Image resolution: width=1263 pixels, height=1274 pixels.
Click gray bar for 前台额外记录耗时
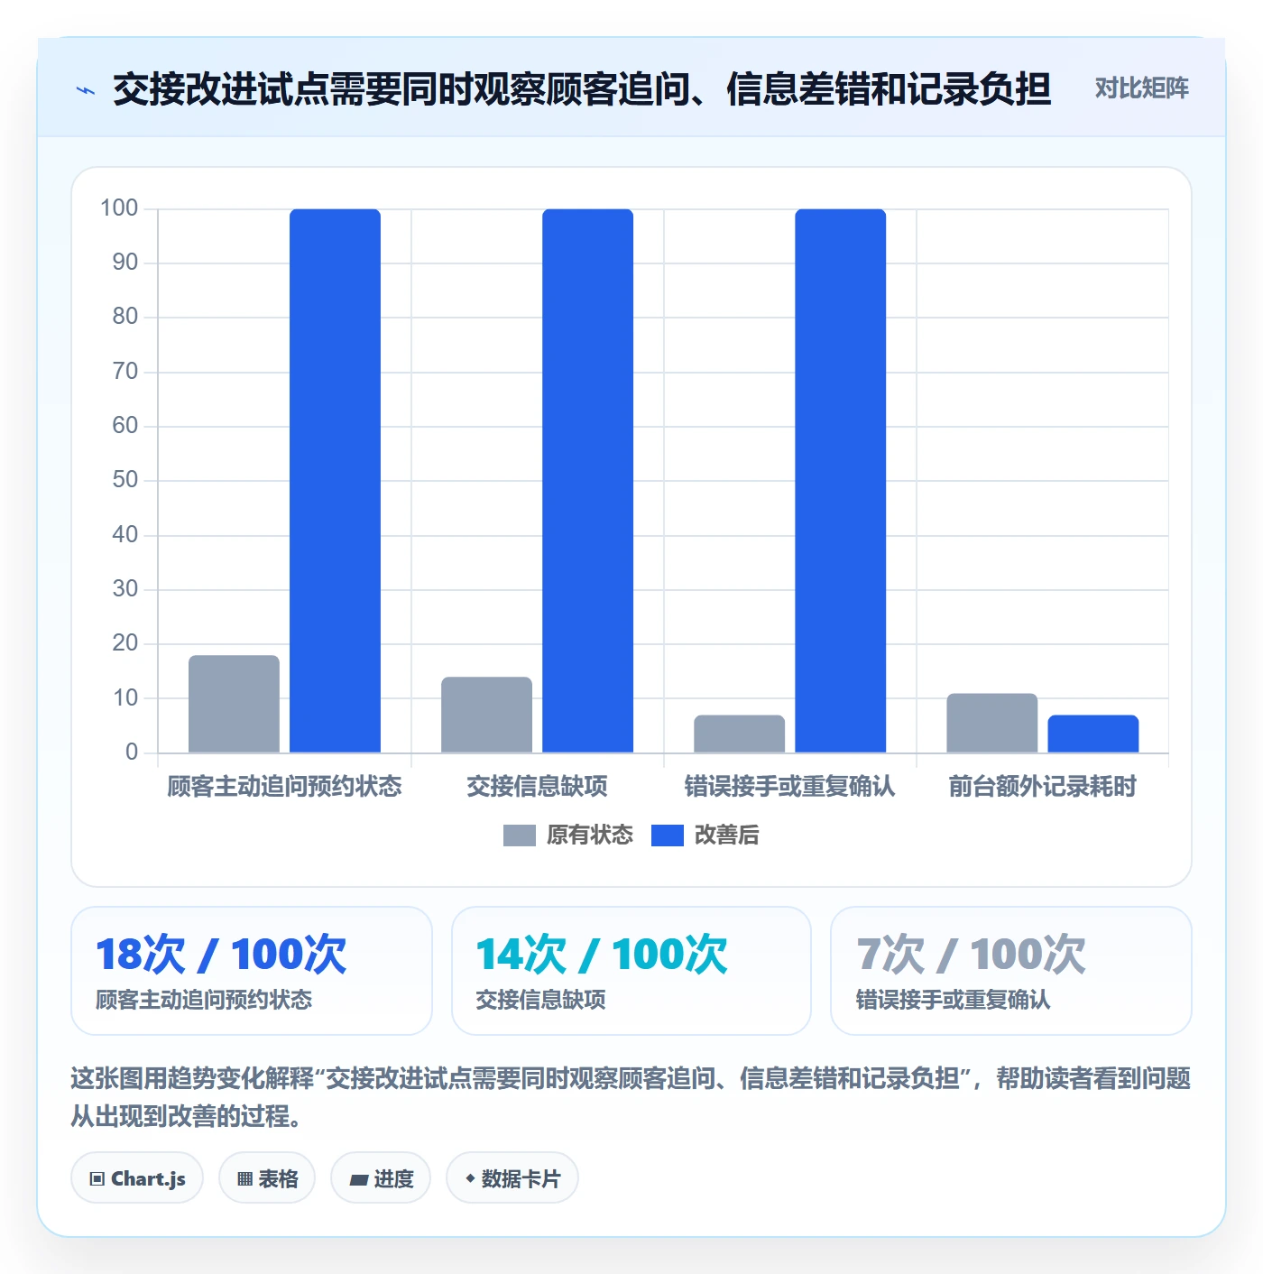(x=991, y=723)
